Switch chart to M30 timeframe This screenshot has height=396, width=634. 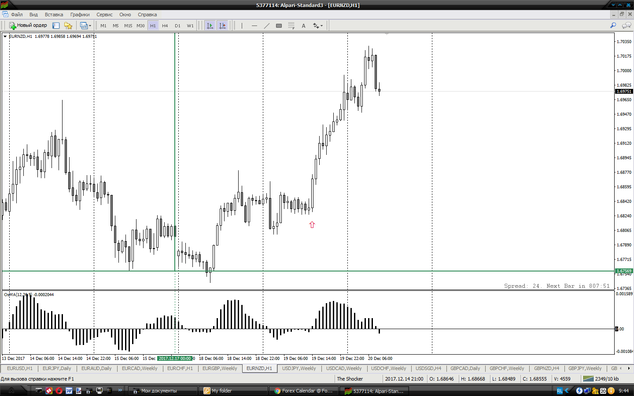(140, 26)
